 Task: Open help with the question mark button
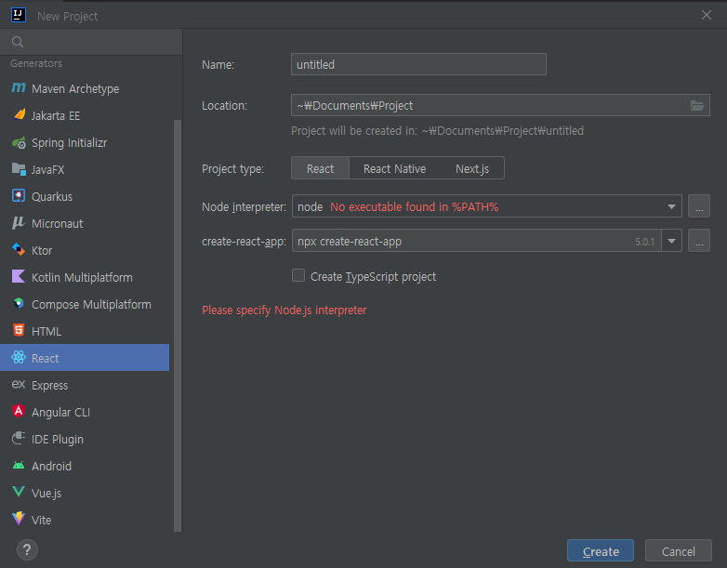coord(27,550)
